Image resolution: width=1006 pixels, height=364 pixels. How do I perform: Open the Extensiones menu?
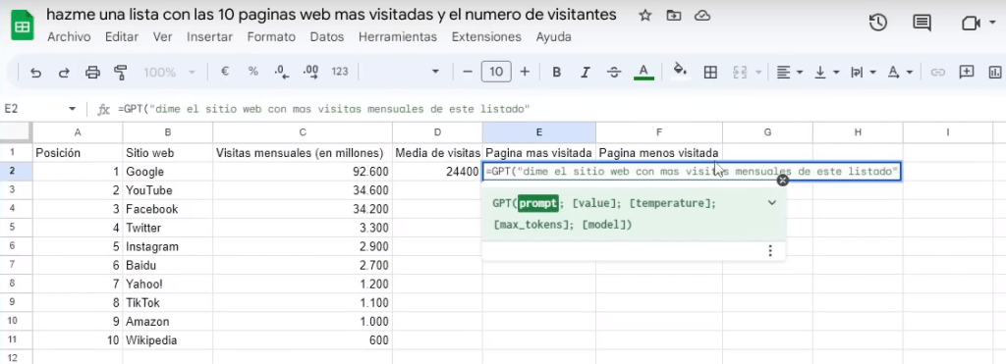click(x=486, y=37)
